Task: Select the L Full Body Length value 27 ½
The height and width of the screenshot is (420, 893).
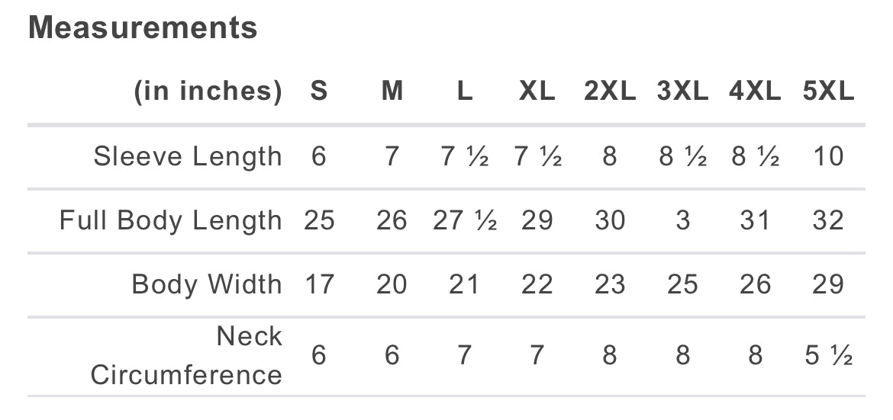Action: [465, 220]
